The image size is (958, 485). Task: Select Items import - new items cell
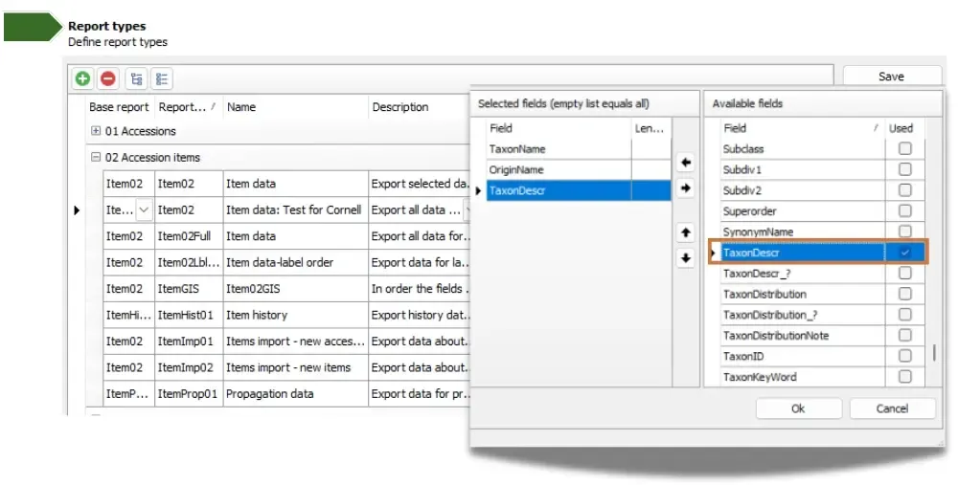coord(296,367)
